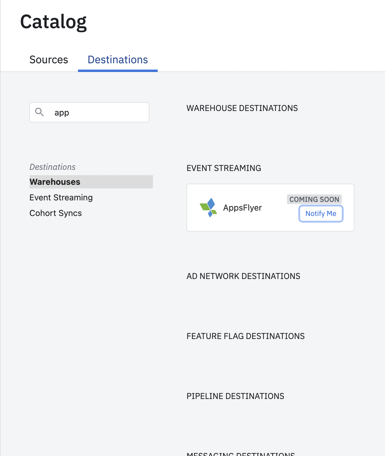385x456 pixels.
Task: Focus the catalog search field containing "app"
Action: 99,112
